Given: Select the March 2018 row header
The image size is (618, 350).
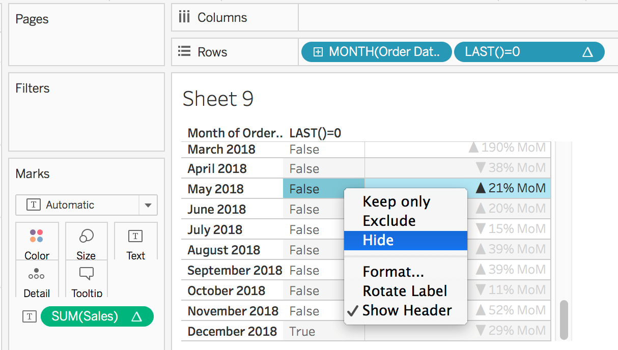Looking at the screenshot, I should tap(221, 150).
